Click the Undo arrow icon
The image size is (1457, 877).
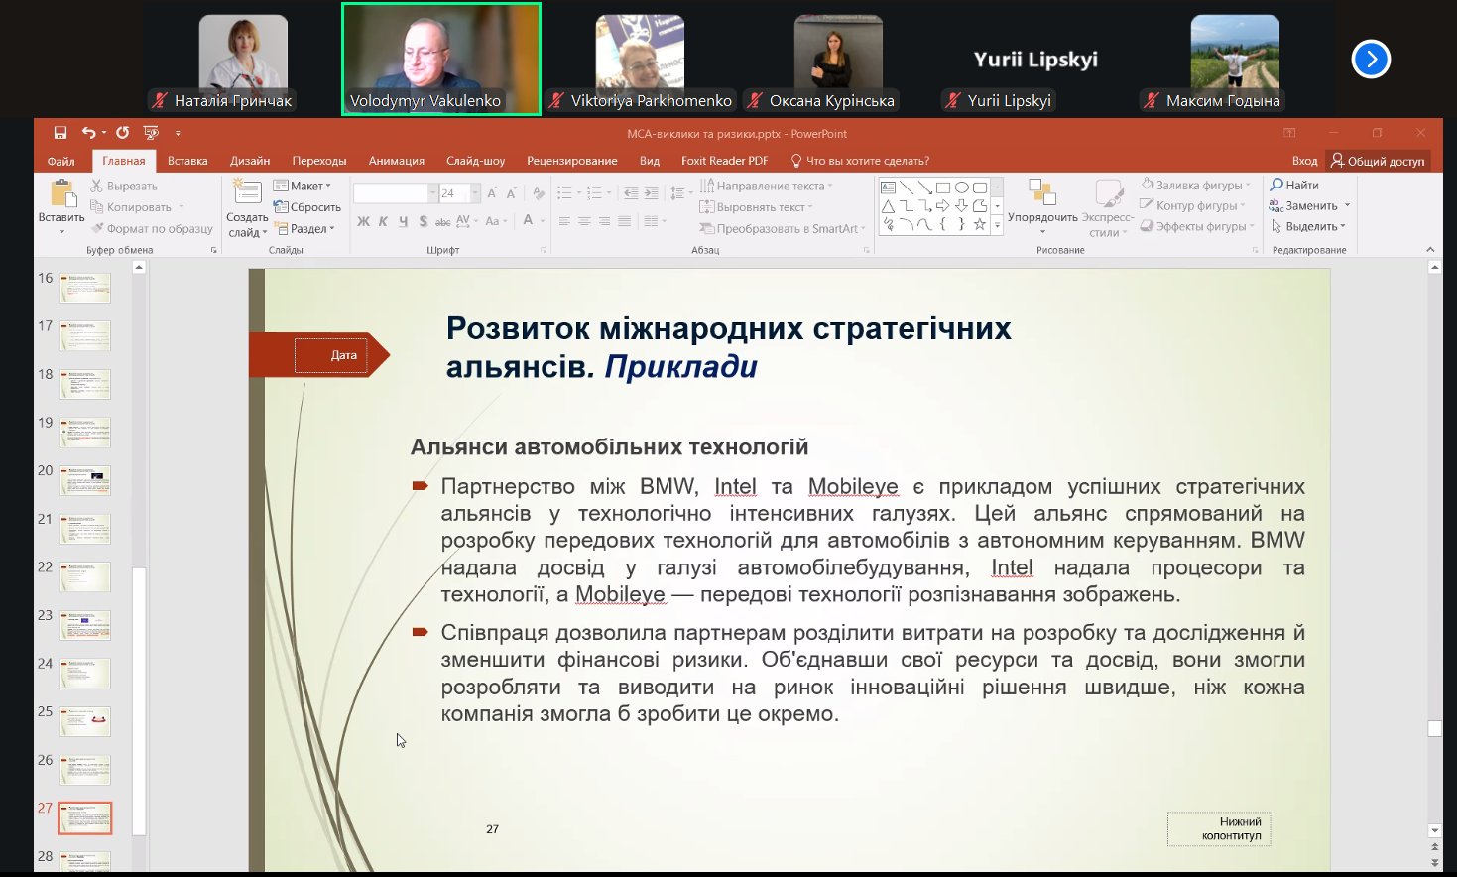88,133
